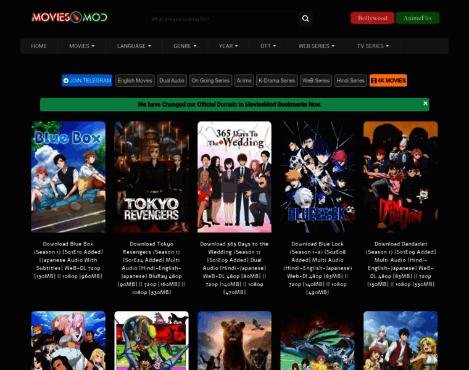
Task: Click the 'Download Blue Lock' title link
Action: 318,268
